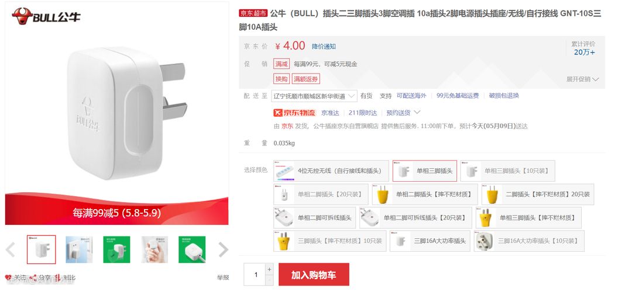Click the BULL 公牛 brand logo
This screenshot has width=632, height=292.
[46, 16]
